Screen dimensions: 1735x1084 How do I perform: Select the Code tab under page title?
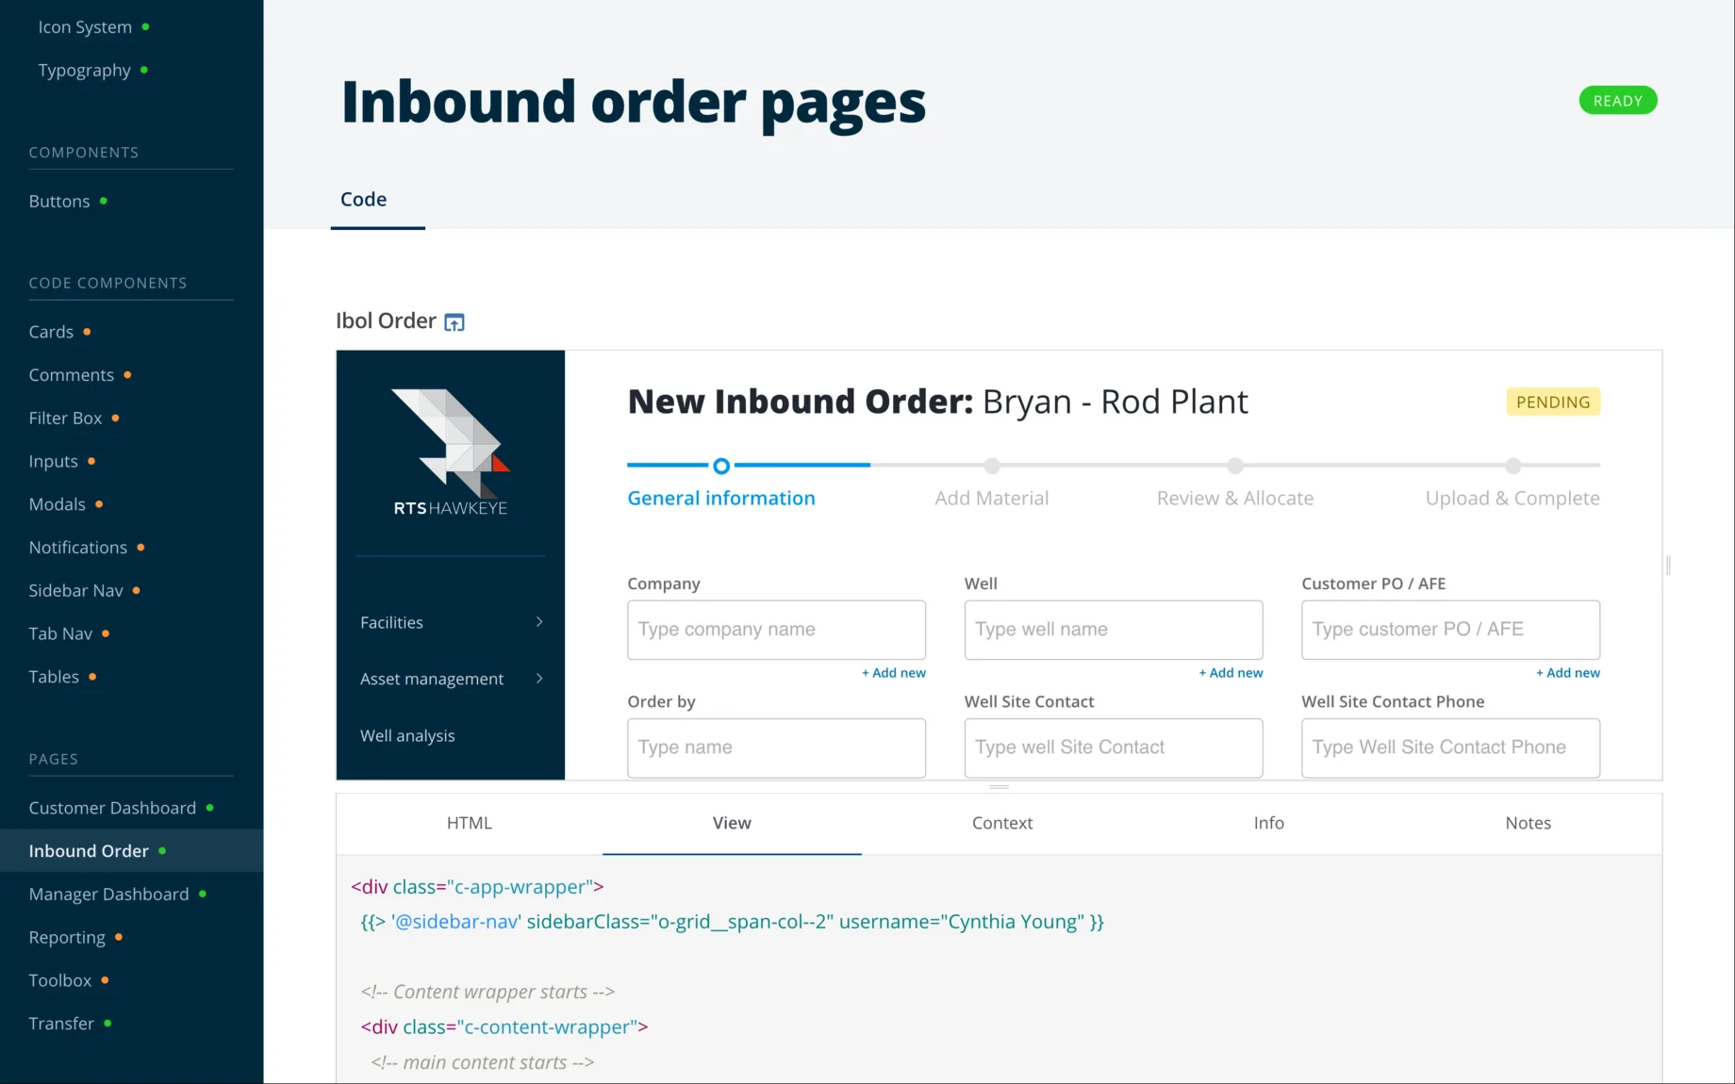tap(364, 199)
